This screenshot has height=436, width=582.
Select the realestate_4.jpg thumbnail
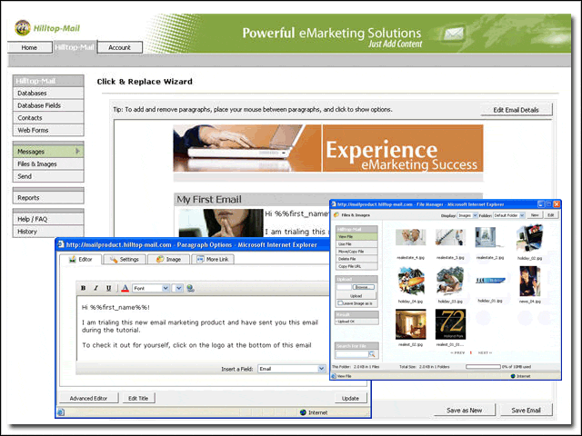point(410,237)
